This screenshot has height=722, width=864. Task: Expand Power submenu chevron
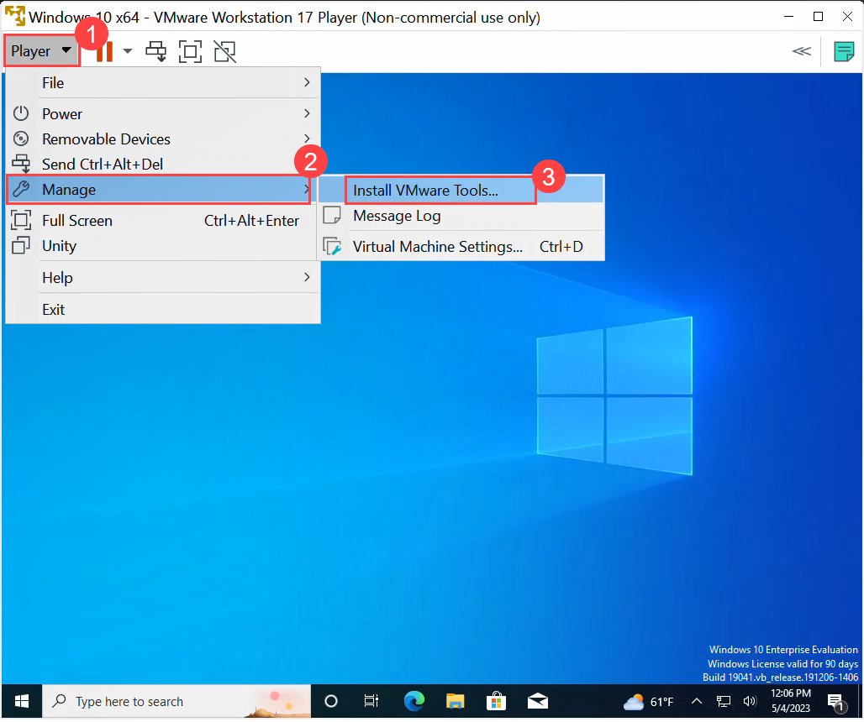tap(307, 113)
